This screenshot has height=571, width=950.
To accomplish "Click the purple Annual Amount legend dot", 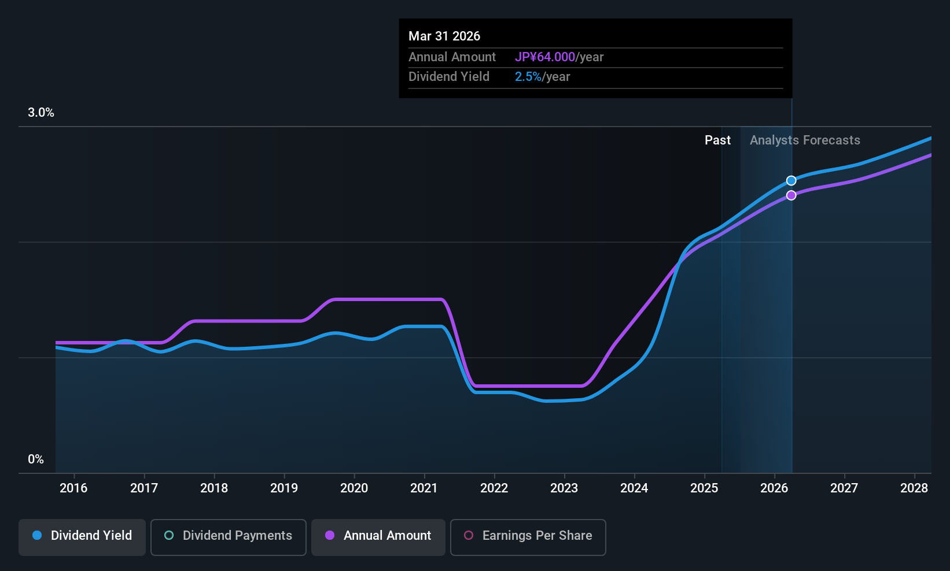I will pyautogui.click(x=330, y=535).
